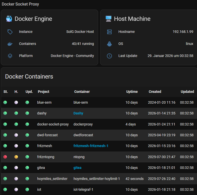Screen dimensions: 197x195
Task: Sort table by the Uptime column header
Action: coord(132,92)
